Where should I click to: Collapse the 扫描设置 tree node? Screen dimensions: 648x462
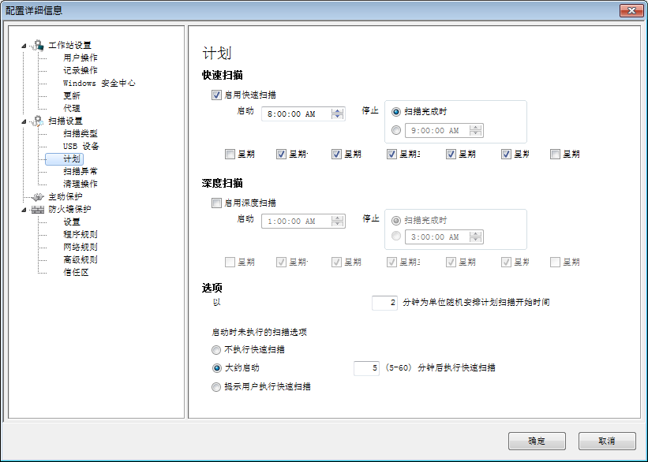point(24,121)
